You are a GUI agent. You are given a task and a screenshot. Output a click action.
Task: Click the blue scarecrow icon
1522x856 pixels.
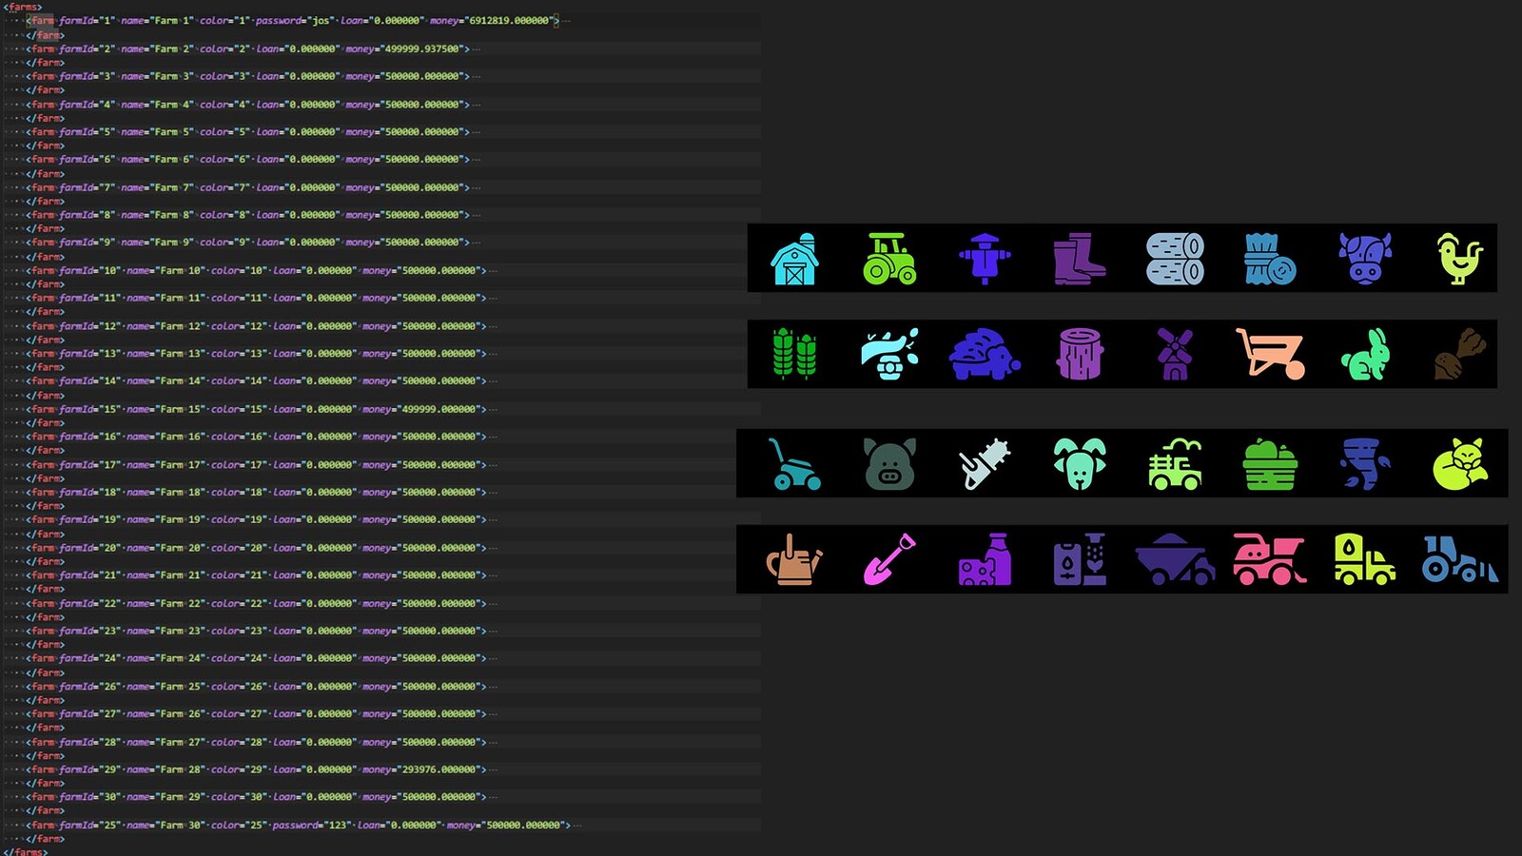point(985,259)
